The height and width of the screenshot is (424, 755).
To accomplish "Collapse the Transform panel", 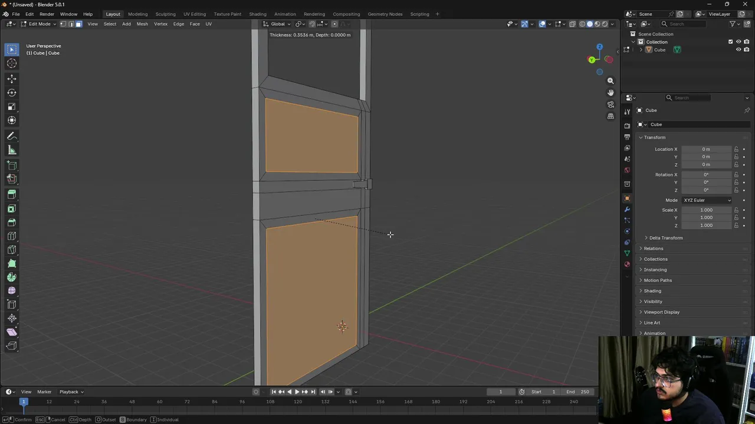I will click(x=654, y=137).
